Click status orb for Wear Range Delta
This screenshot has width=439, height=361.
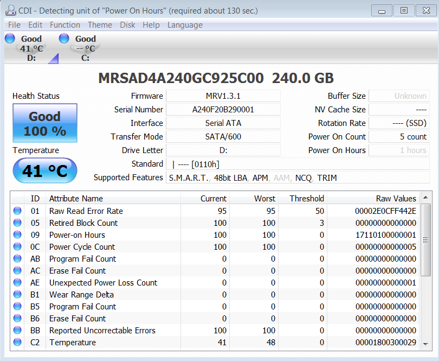coord(17,295)
